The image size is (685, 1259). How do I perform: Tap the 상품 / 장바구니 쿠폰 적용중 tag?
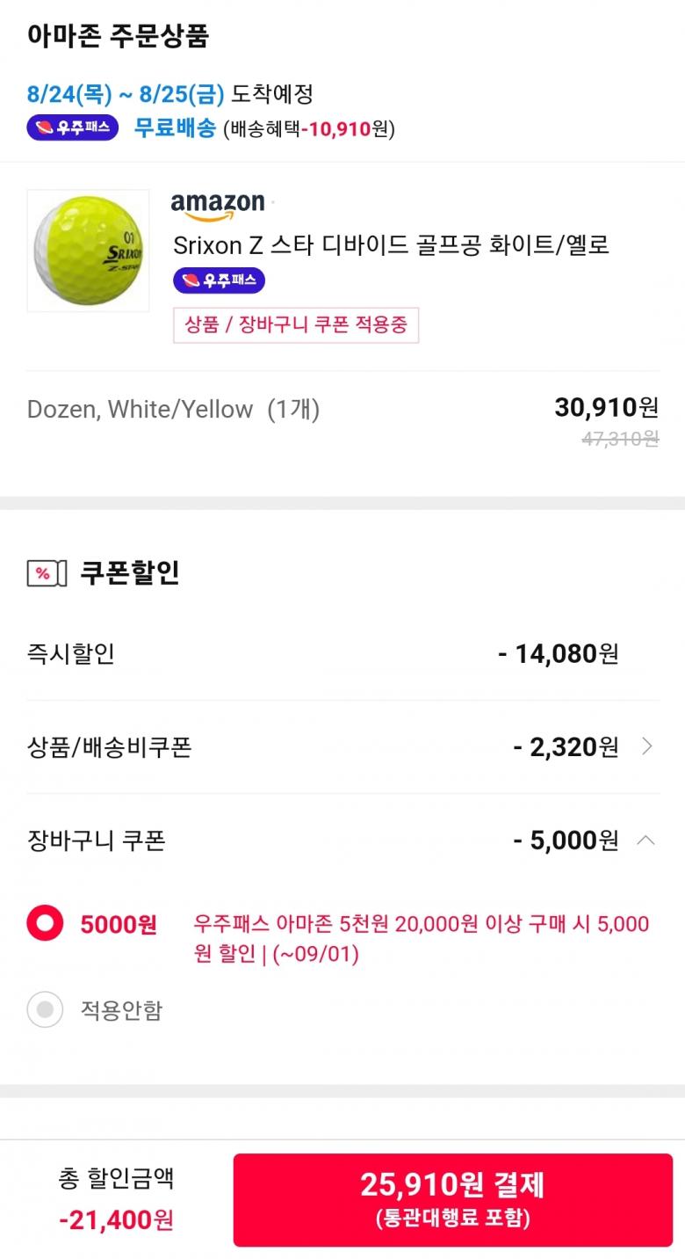coord(296,324)
